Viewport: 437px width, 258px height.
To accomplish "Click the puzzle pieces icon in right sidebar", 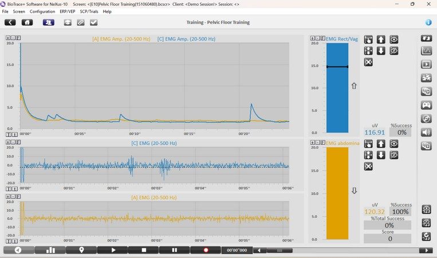I will tap(426, 78).
